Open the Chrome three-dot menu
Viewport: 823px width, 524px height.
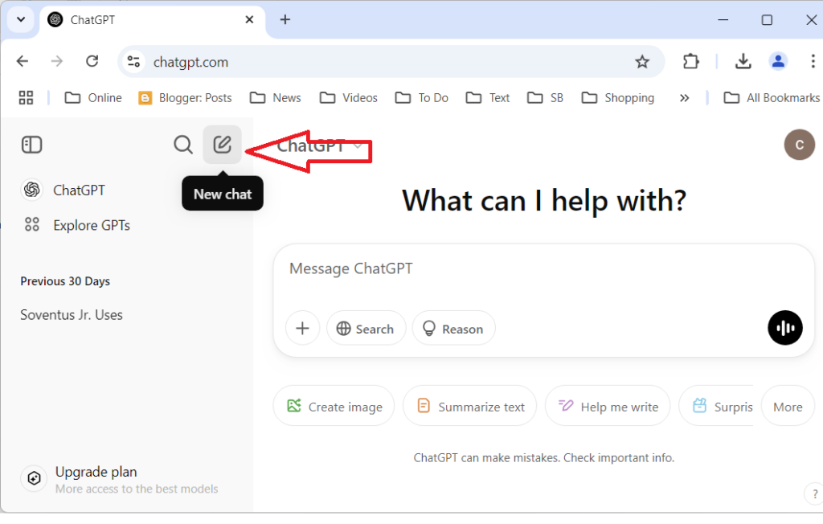pos(813,61)
